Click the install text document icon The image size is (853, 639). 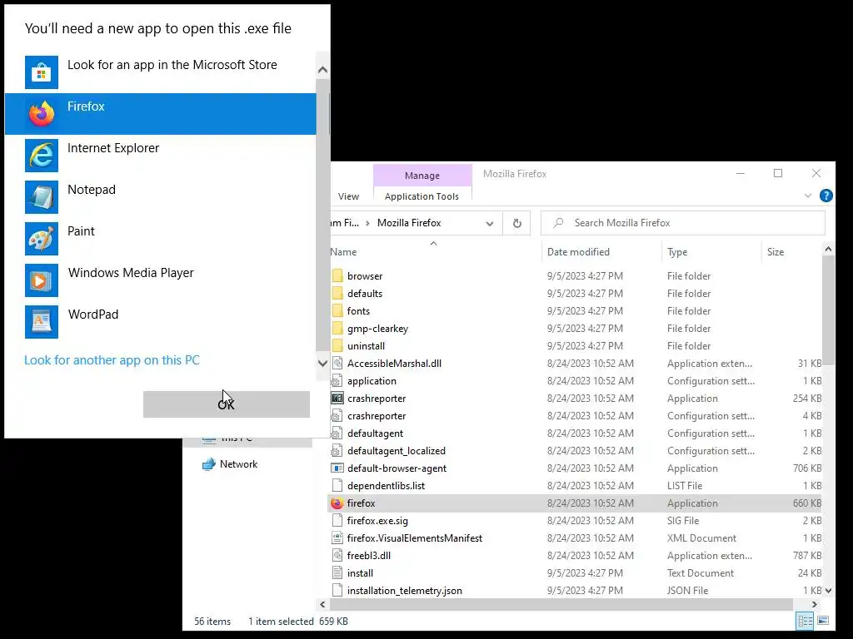[x=337, y=572]
